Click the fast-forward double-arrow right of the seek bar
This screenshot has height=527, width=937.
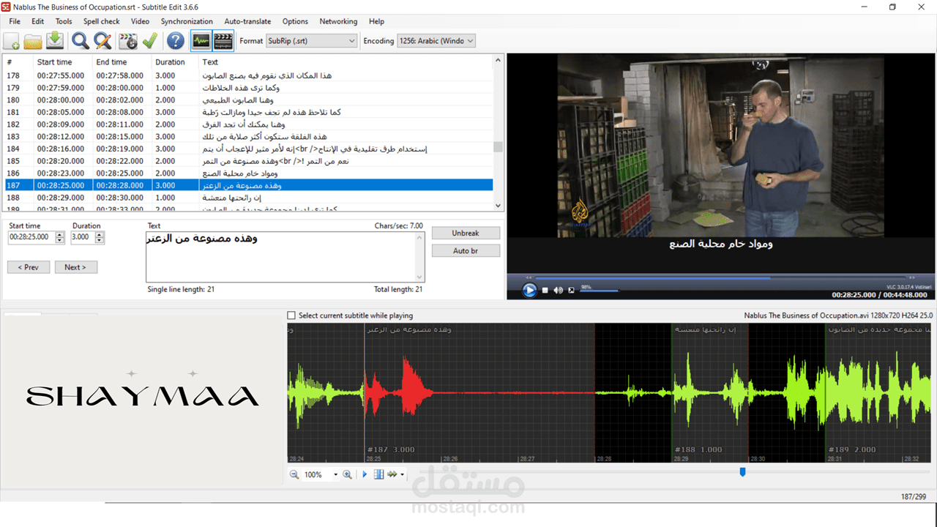click(x=911, y=278)
